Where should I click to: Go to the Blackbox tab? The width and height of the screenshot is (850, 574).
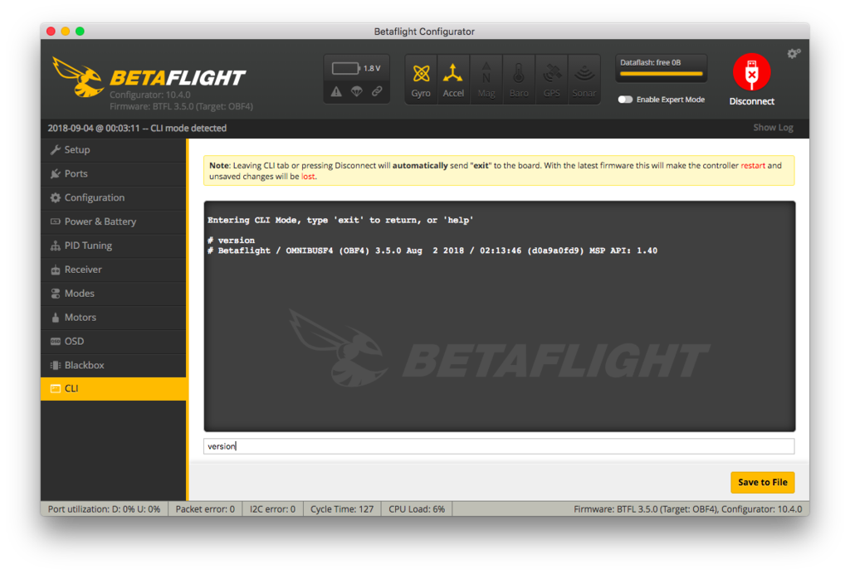point(113,365)
